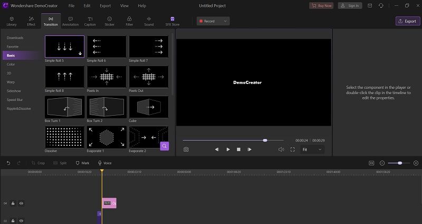Open the Sticker tab

pos(110,21)
